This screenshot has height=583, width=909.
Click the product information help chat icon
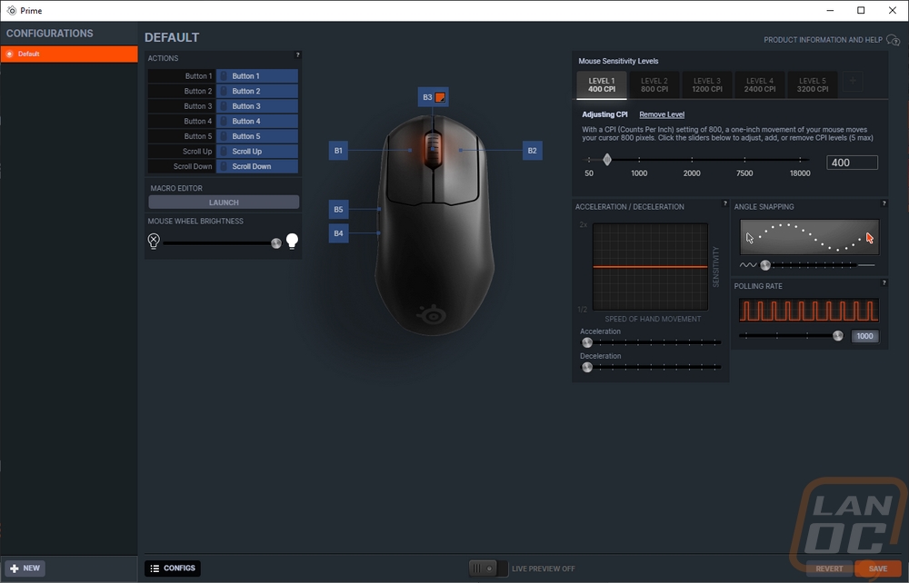893,40
